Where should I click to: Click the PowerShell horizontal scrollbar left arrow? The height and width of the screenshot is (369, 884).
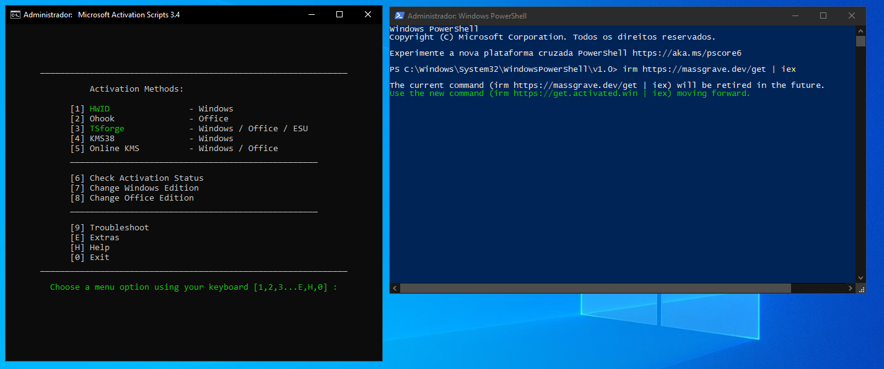tap(395, 289)
